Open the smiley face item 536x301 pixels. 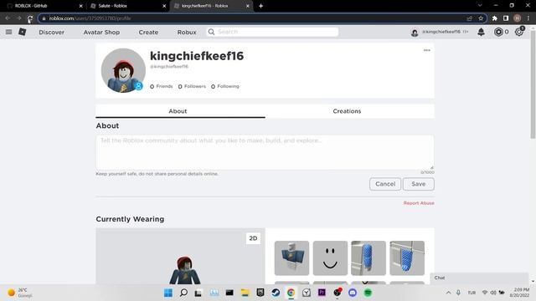pyautogui.click(x=330, y=258)
